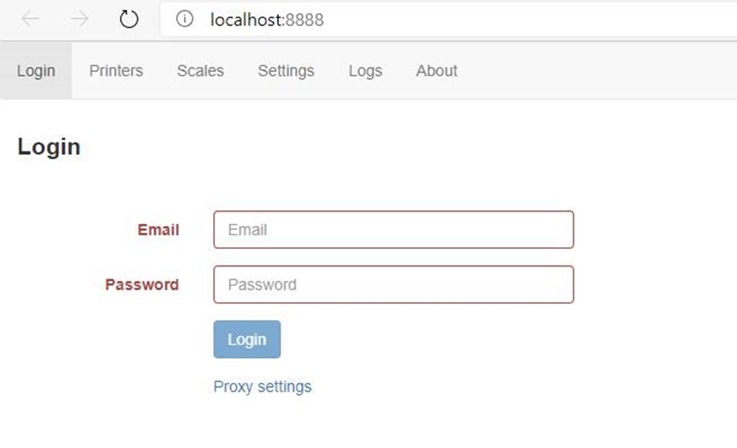
Task: Open the Printers tab
Action: click(116, 71)
